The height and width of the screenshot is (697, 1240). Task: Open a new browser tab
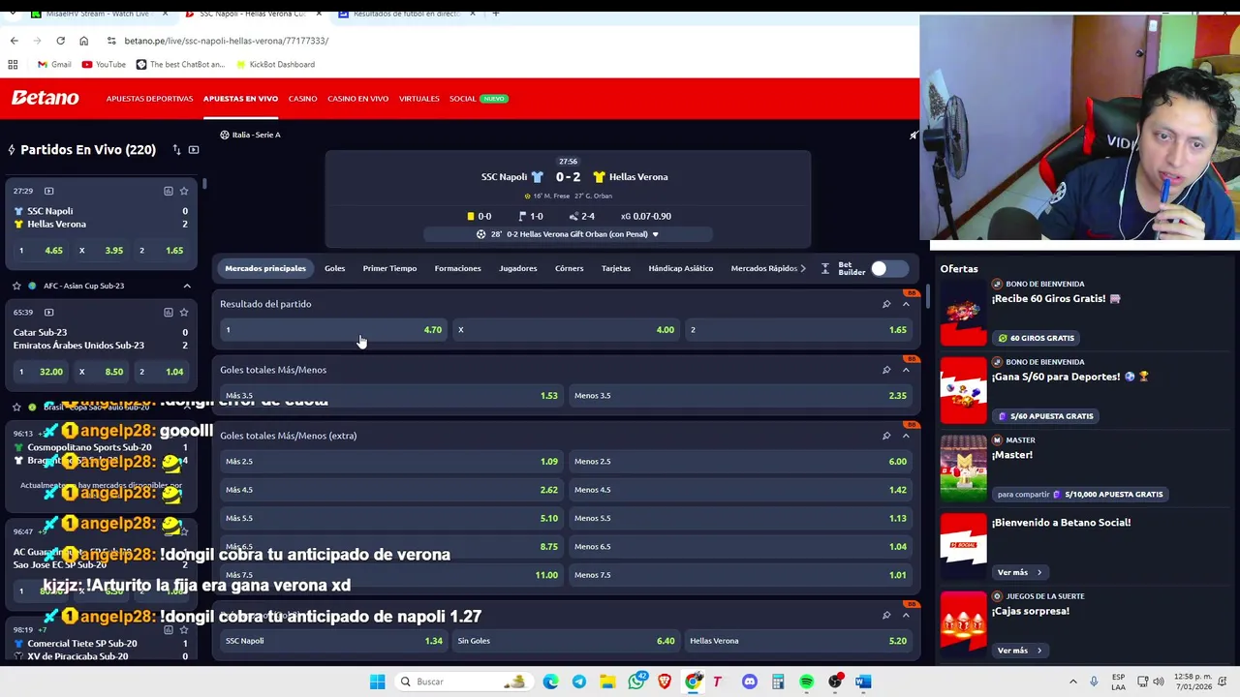coord(495,14)
